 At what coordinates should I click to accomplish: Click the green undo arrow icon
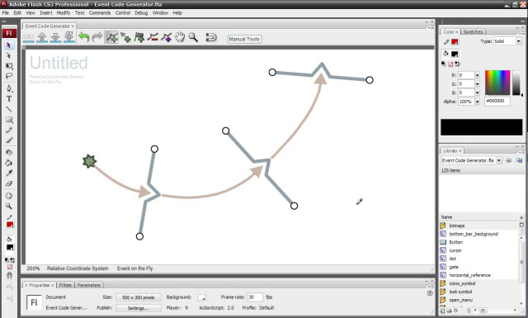click(x=84, y=37)
